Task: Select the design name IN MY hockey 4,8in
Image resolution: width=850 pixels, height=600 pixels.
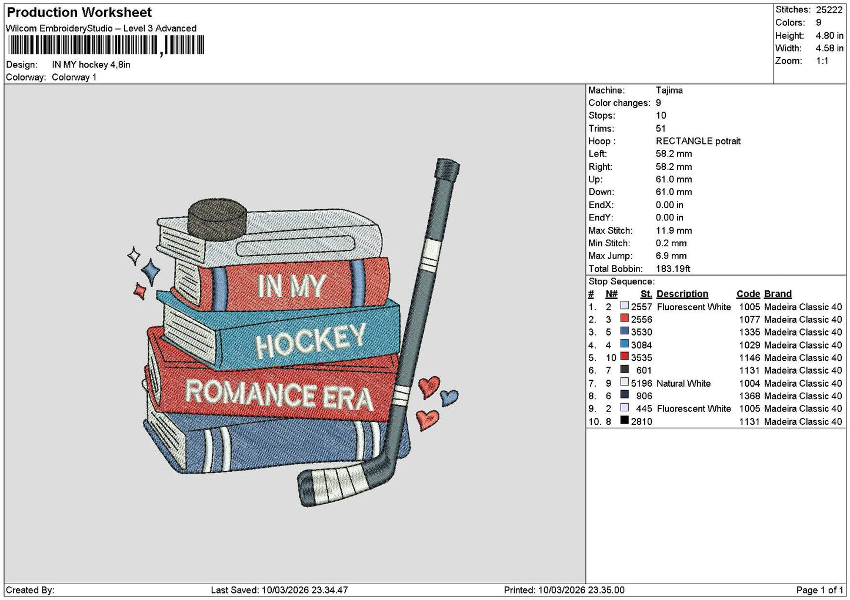Action: click(91, 65)
